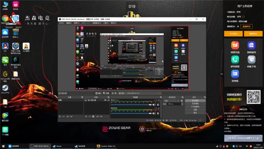
Task: Open the 帮助(H) Help menu in OBS
Action: point(114,23)
